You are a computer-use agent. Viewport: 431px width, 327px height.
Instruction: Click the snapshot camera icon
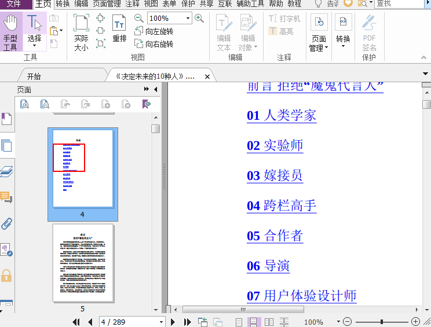pos(54,18)
